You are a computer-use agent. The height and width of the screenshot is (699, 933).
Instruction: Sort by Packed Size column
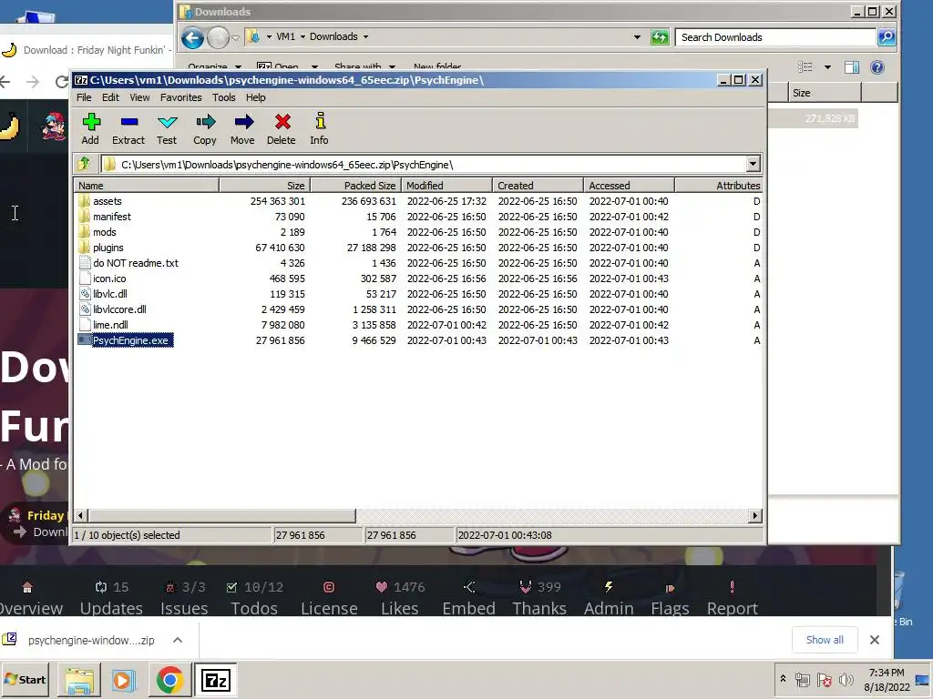point(356,186)
